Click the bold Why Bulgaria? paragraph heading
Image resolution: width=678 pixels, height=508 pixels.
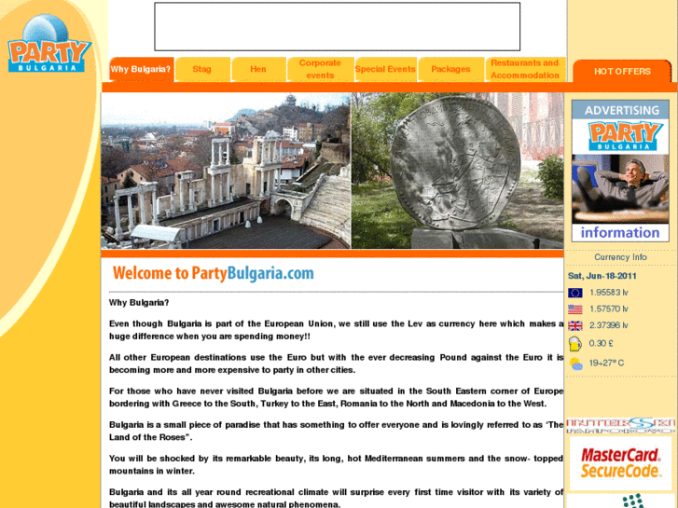(139, 303)
